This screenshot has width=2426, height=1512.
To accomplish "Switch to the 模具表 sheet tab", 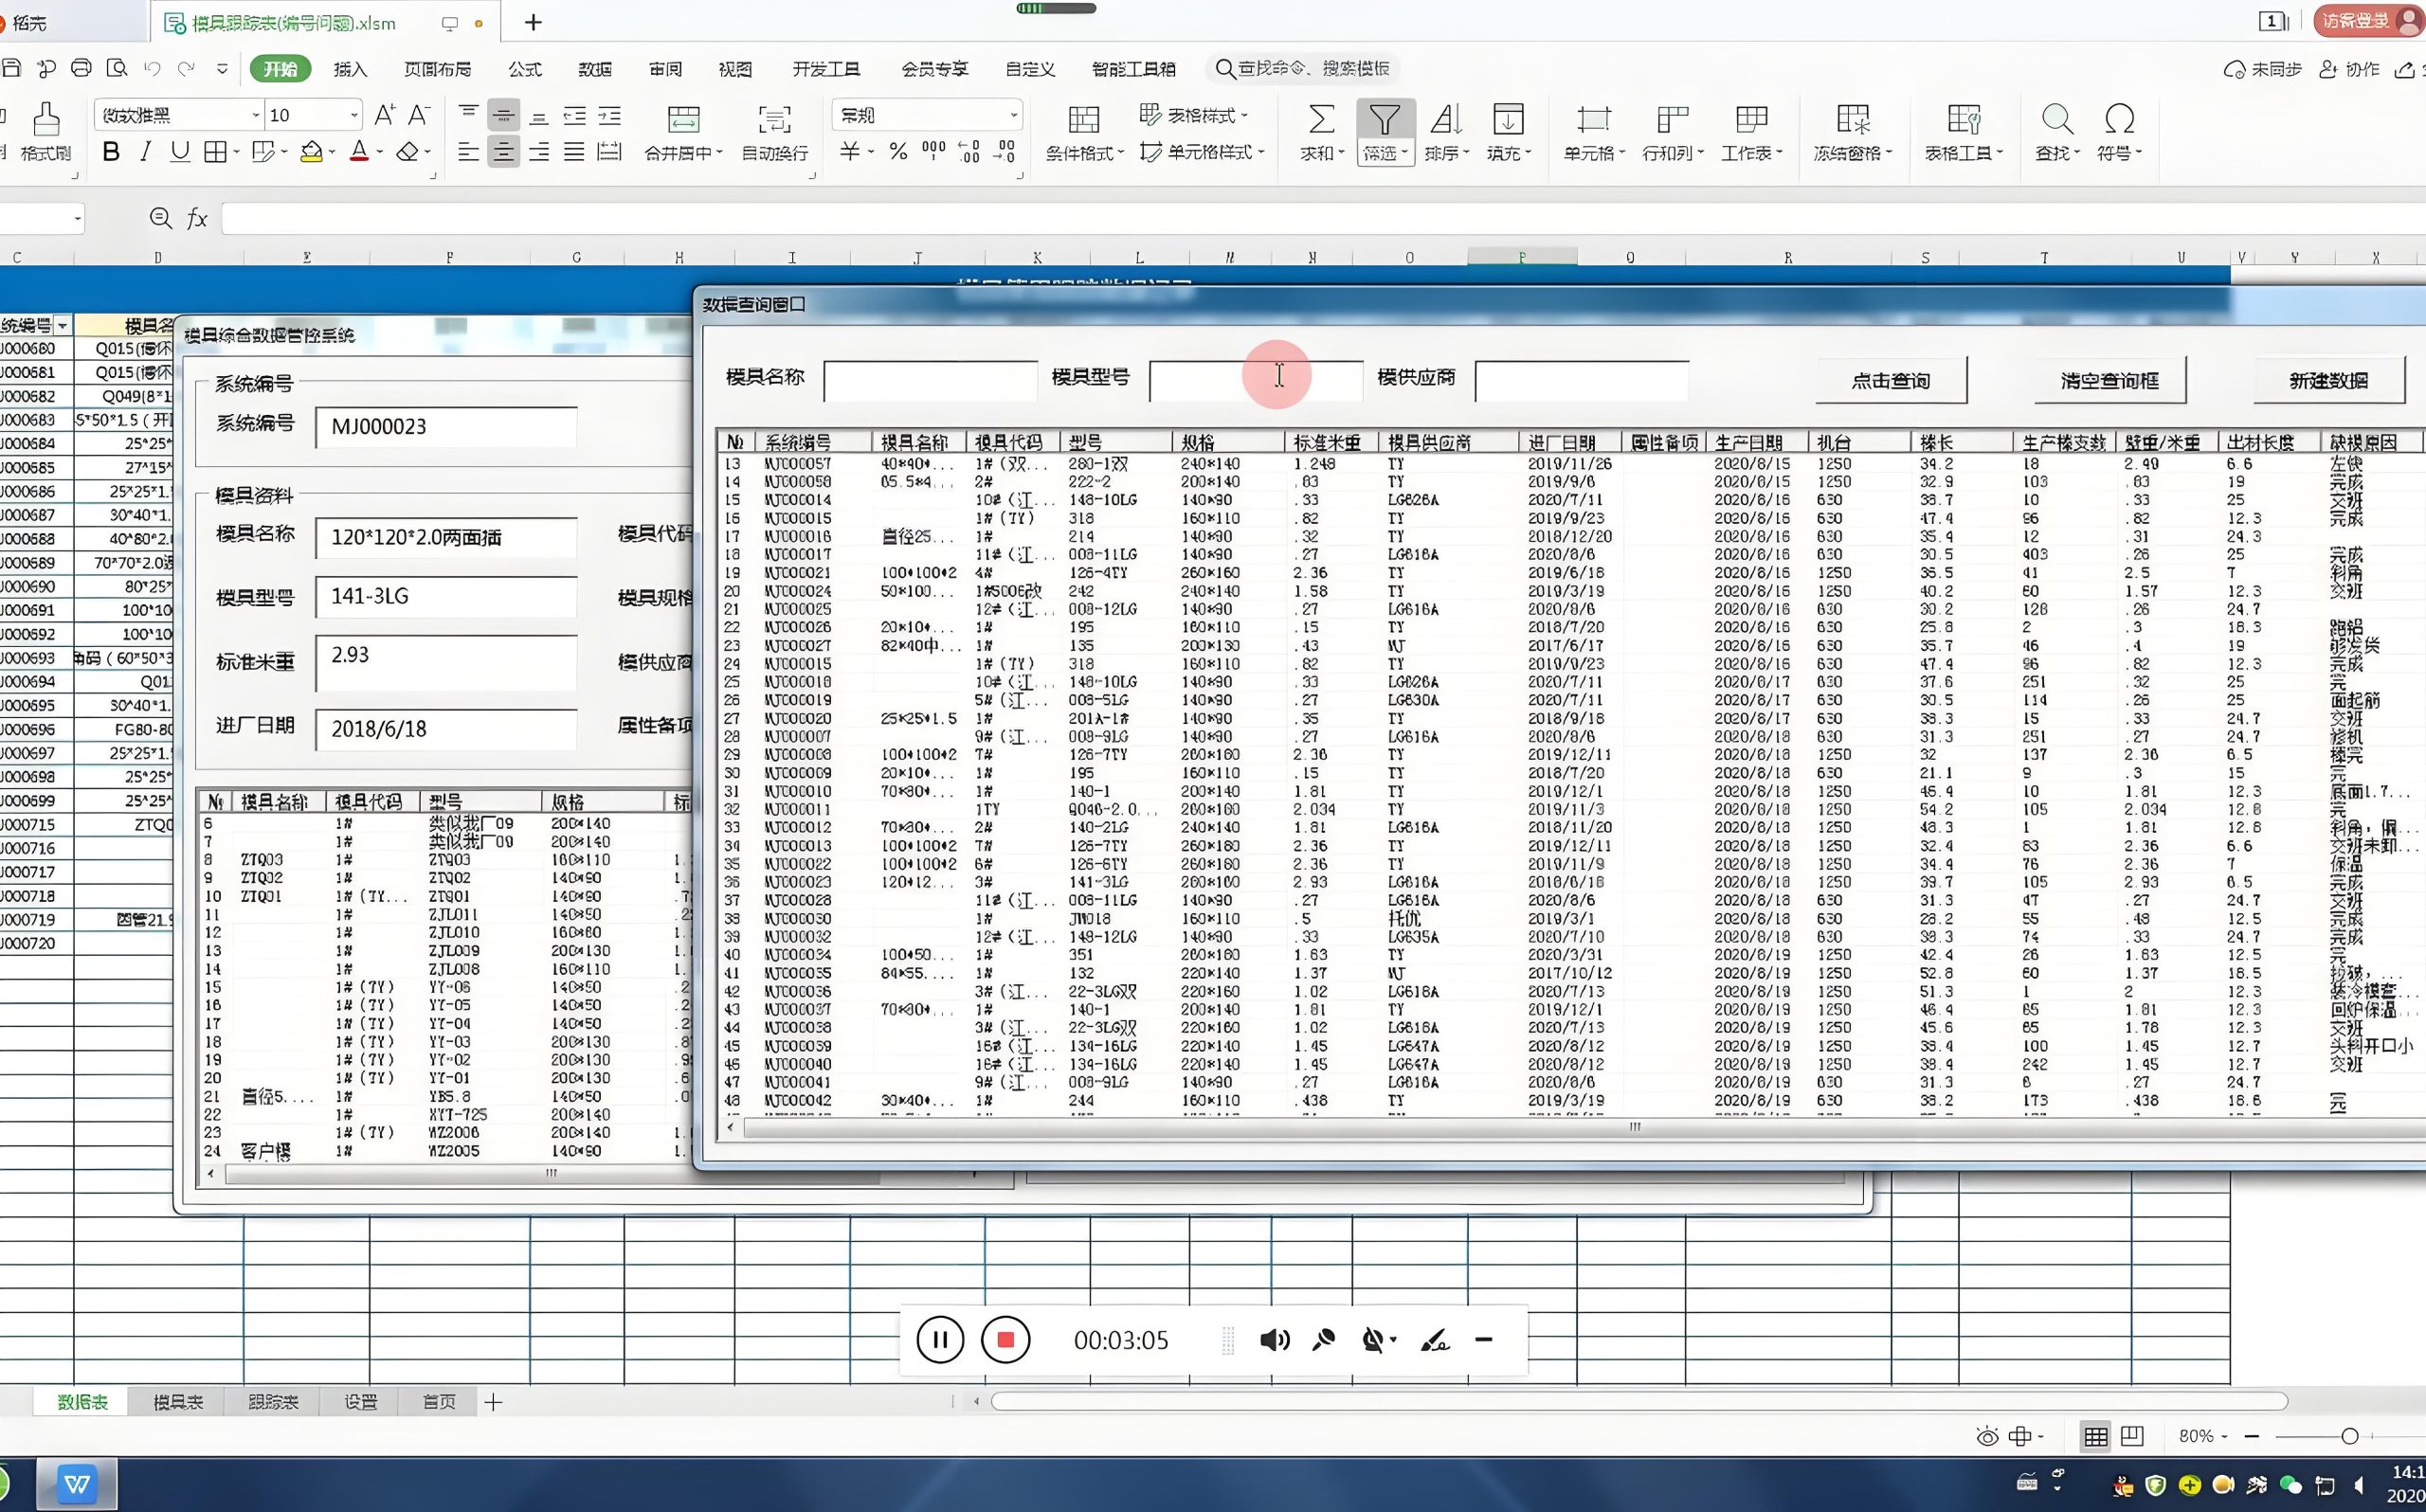I will (x=178, y=1402).
